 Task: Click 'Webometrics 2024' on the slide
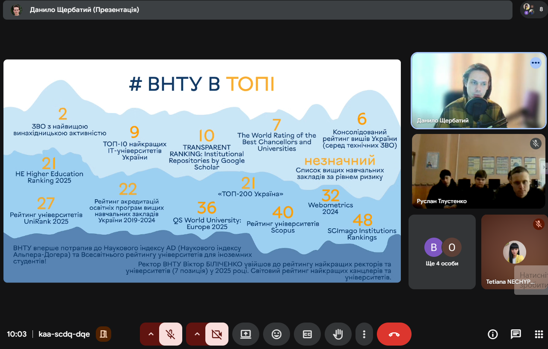[x=330, y=208]
